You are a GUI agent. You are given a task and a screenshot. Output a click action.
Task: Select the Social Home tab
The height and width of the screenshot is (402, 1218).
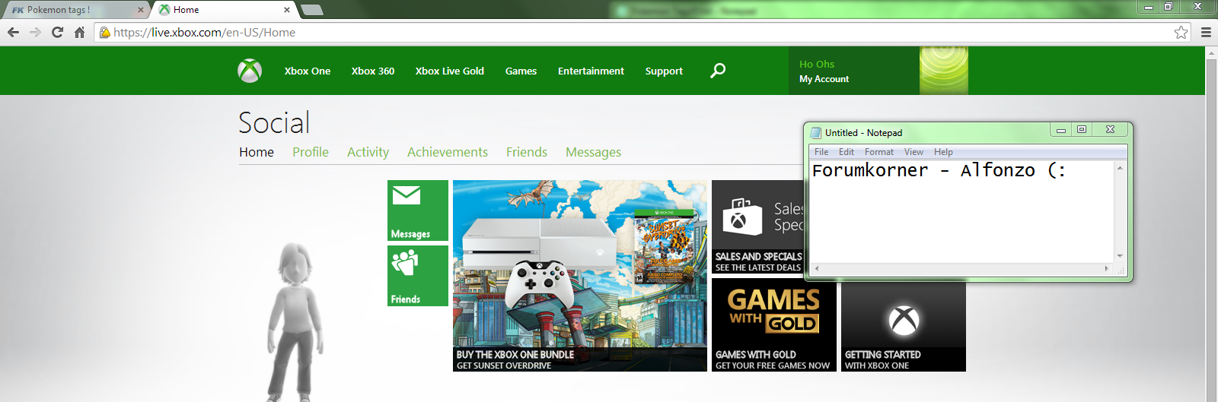pos(257,152)
